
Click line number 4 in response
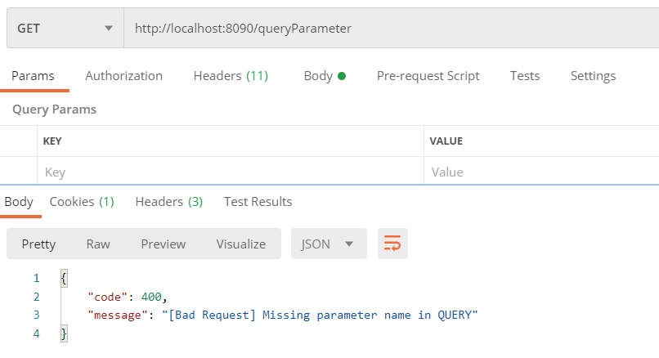pyautogui.click(x=37, y=333)
